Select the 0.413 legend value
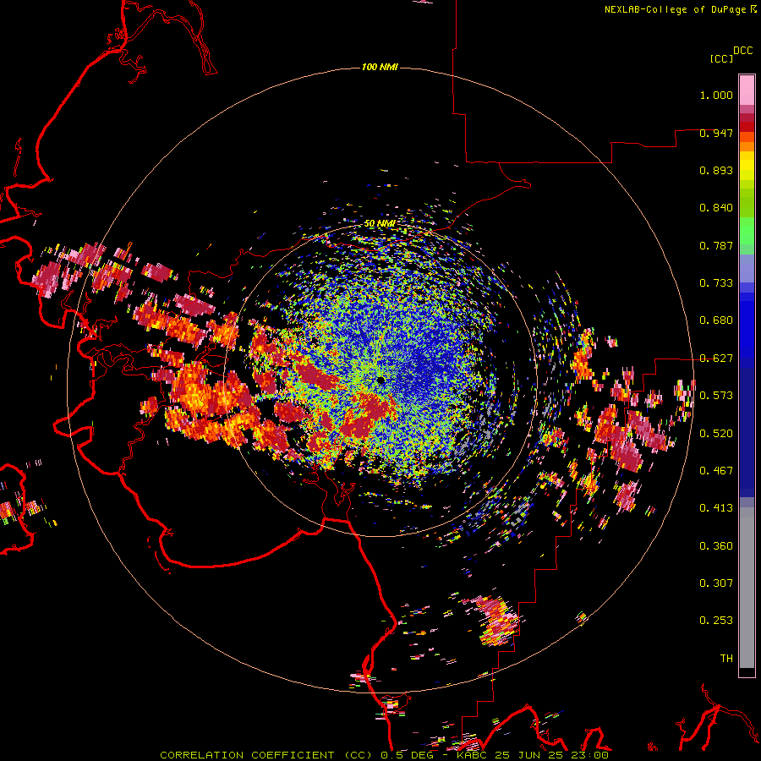 click(x=716, y=508)
